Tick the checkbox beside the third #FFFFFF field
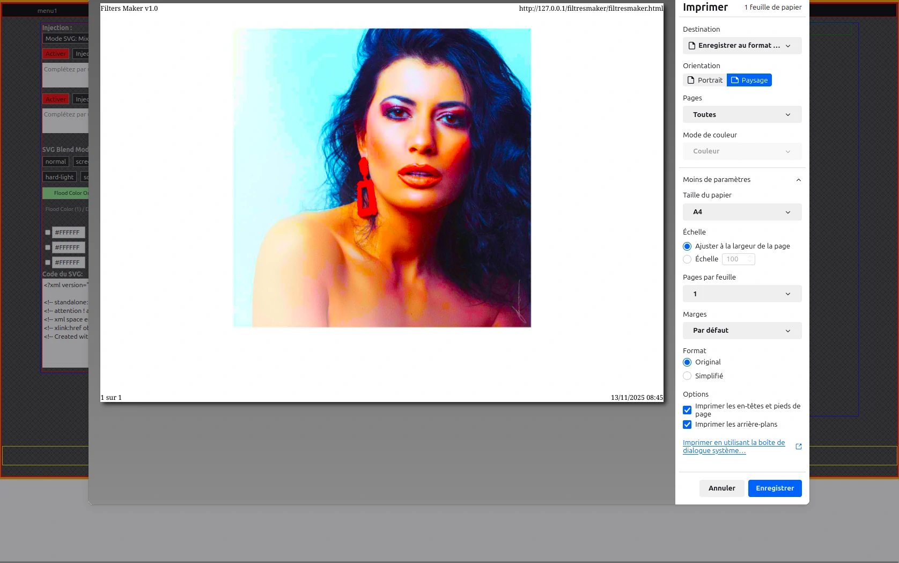Image resolution: width=899 pixels, height=563 pixels. (48, 262)
